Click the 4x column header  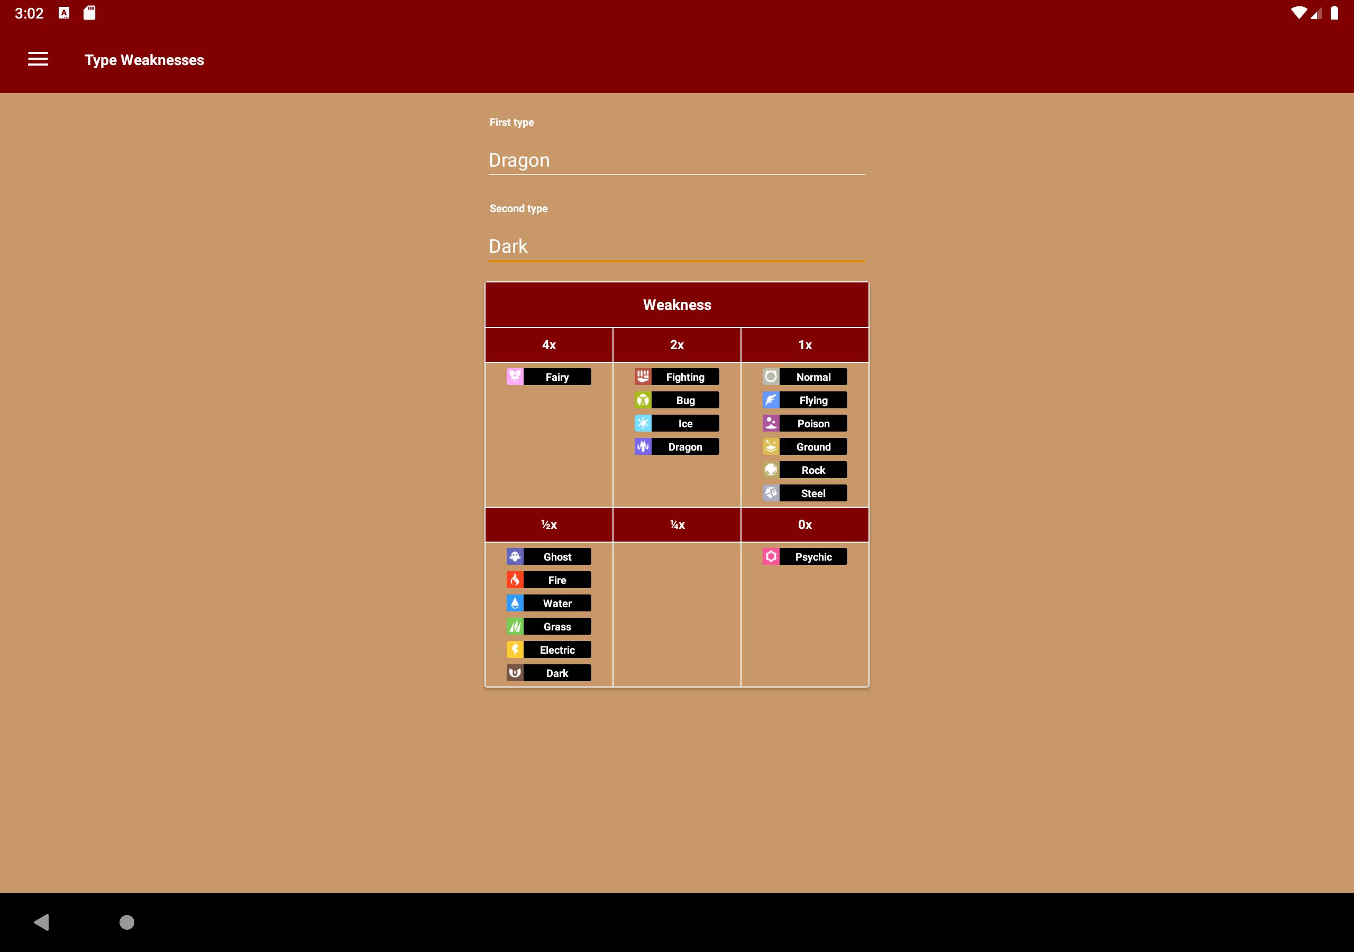point(549,345)
